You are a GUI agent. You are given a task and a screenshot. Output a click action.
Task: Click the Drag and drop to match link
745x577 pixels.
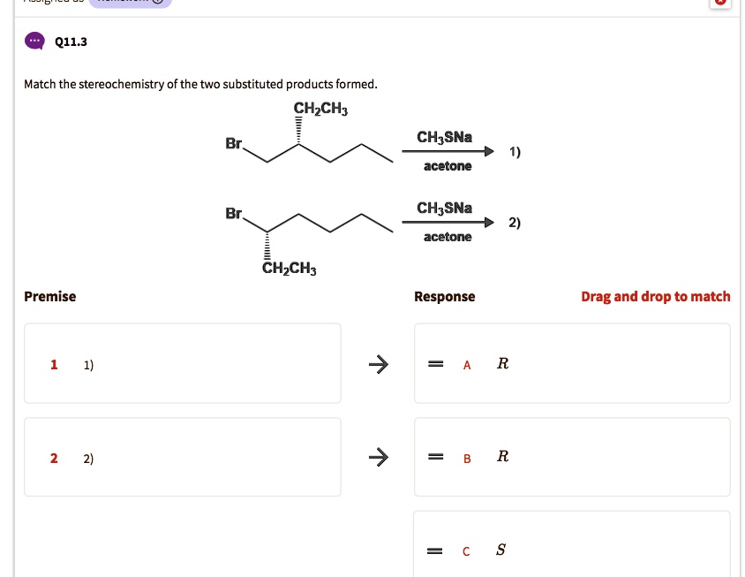click(x=656, y=296)
